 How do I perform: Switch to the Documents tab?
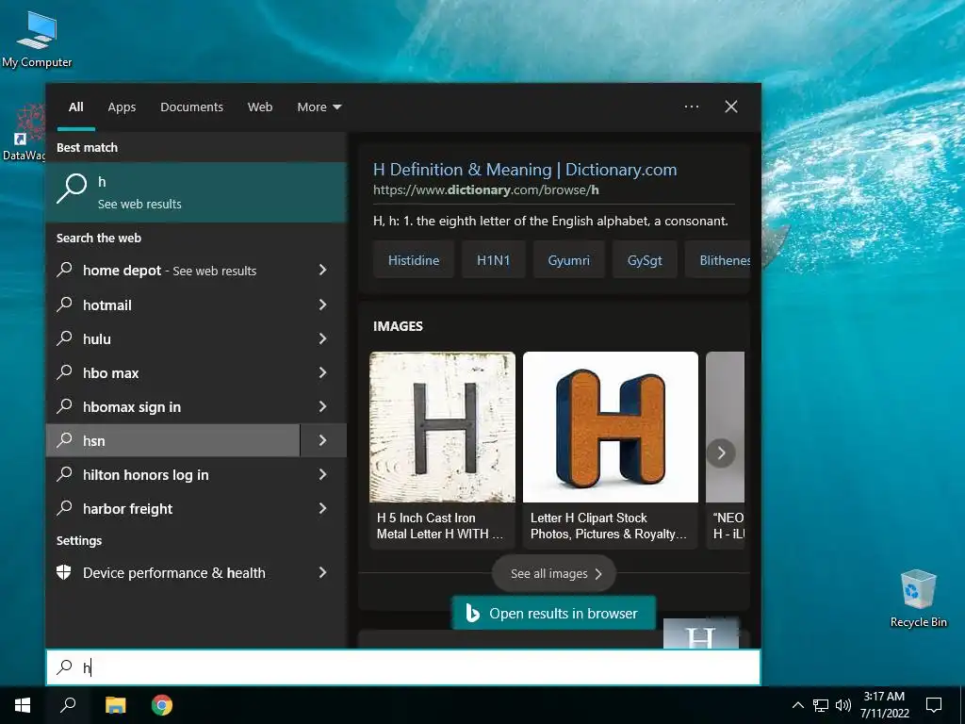click(x=191, y=107)
